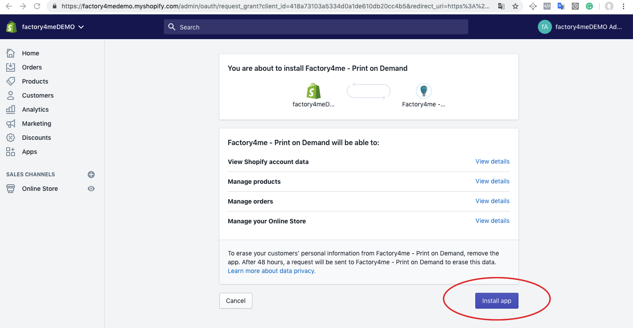
Task: Click the Google Translate extension icon
Action: (561, 6)
